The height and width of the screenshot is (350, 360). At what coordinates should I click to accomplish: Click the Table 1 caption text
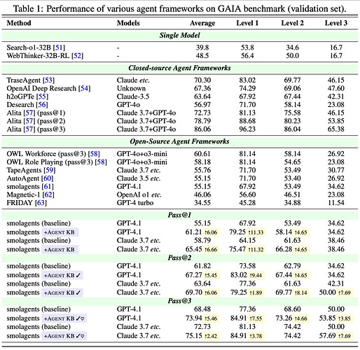(x=179, y=9)
